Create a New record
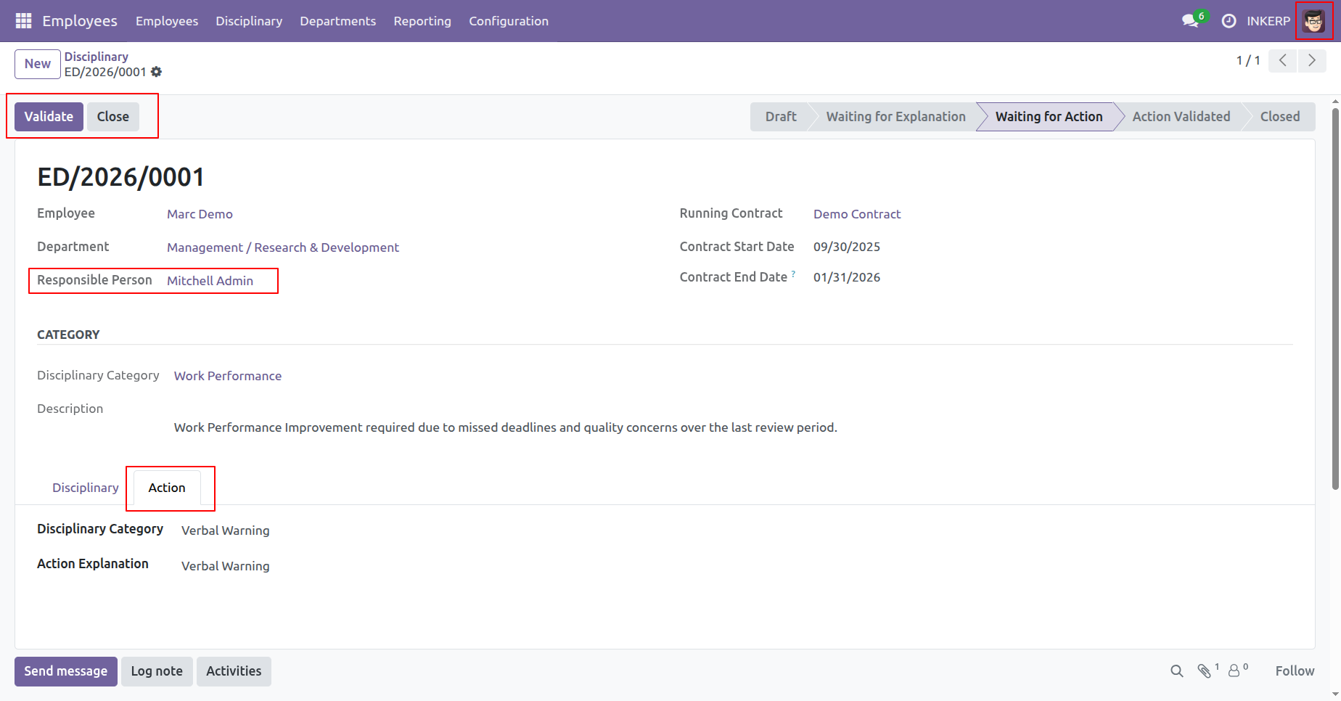The image size is (1341, 701). 38,64
